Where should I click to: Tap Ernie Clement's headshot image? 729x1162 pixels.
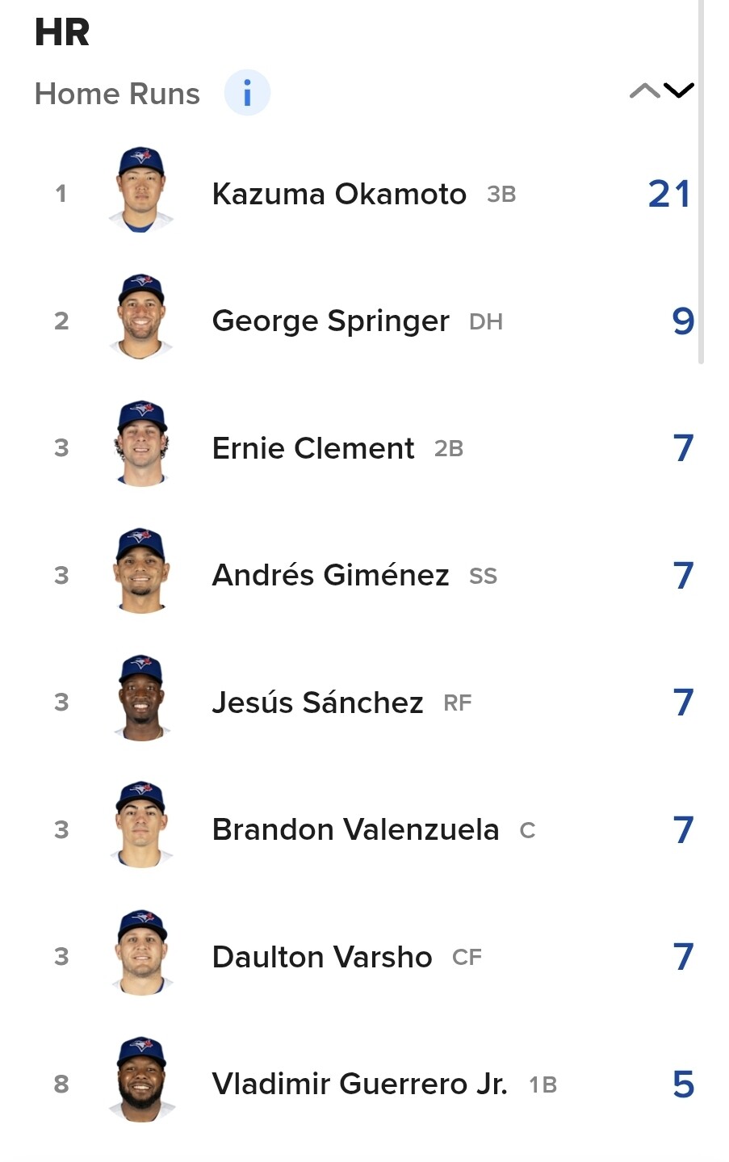pos(141,444)
